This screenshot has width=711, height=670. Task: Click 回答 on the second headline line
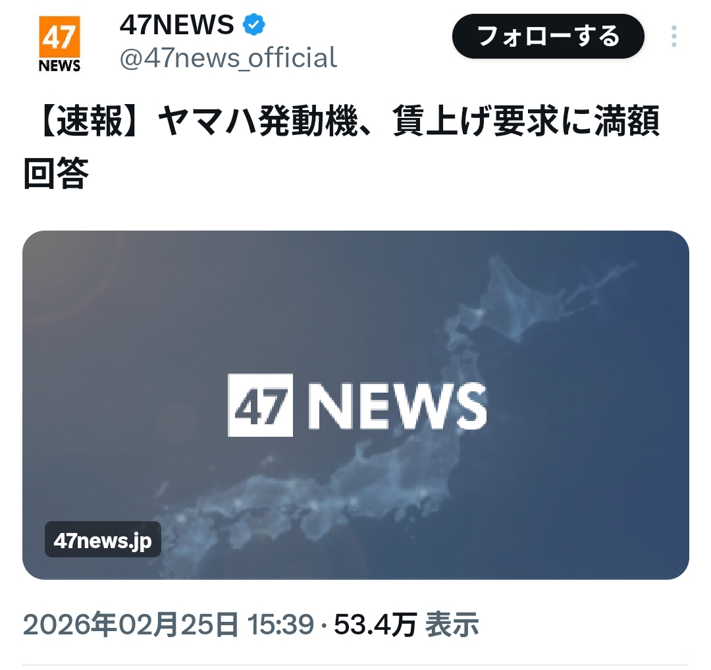pyautogui.click(x=56, y=173)
